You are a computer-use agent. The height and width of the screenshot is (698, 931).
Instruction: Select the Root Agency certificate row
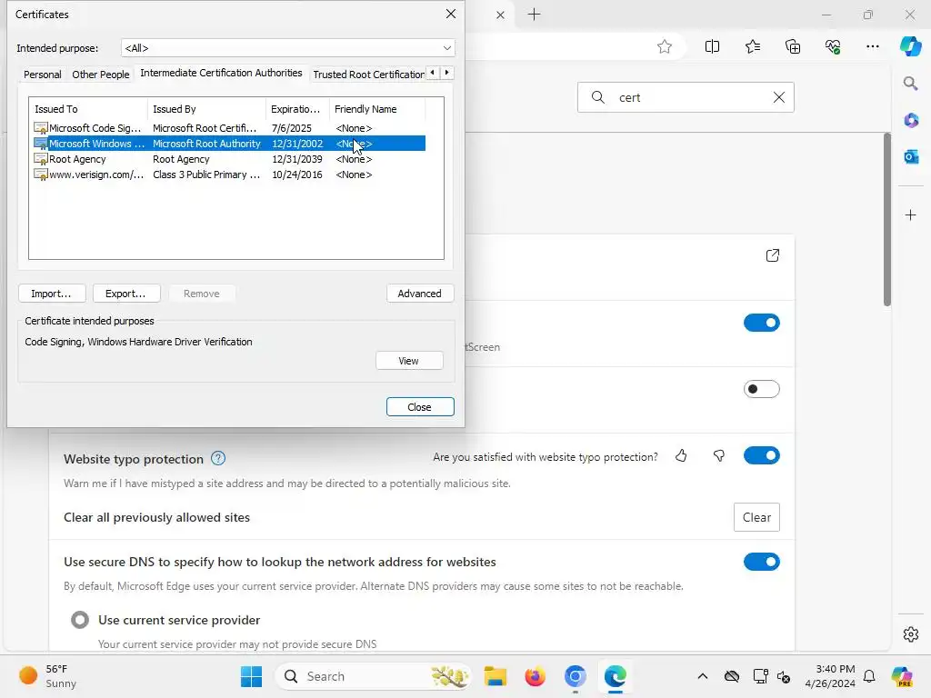[229, 159]
